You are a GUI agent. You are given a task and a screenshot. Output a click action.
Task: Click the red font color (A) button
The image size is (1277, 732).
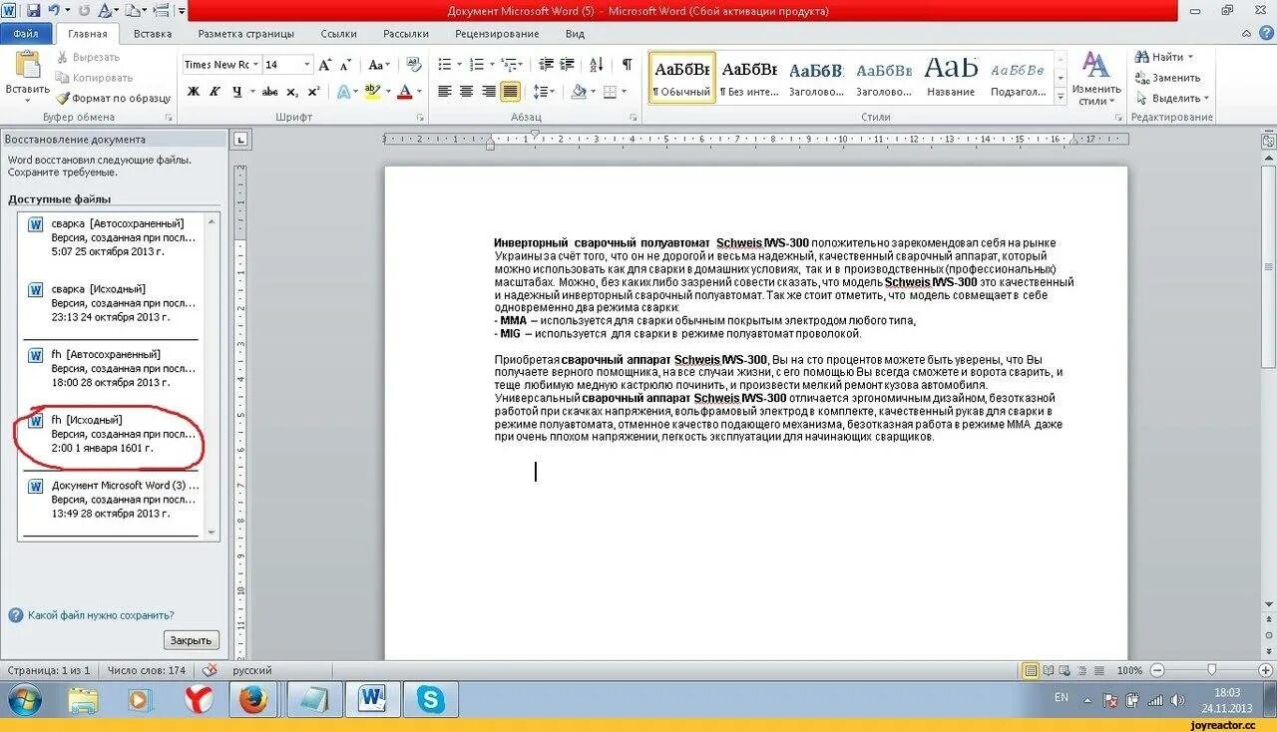[x=404, y=91]
